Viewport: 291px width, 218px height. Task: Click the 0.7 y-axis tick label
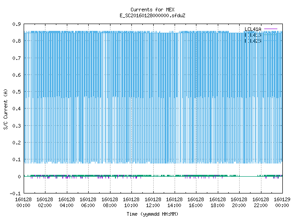16,58
